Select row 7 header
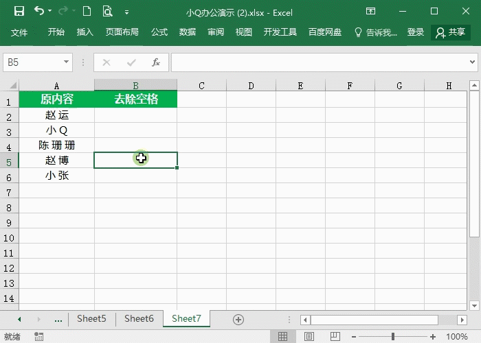This screenshot has width=481, height=343. click(9, 191)
